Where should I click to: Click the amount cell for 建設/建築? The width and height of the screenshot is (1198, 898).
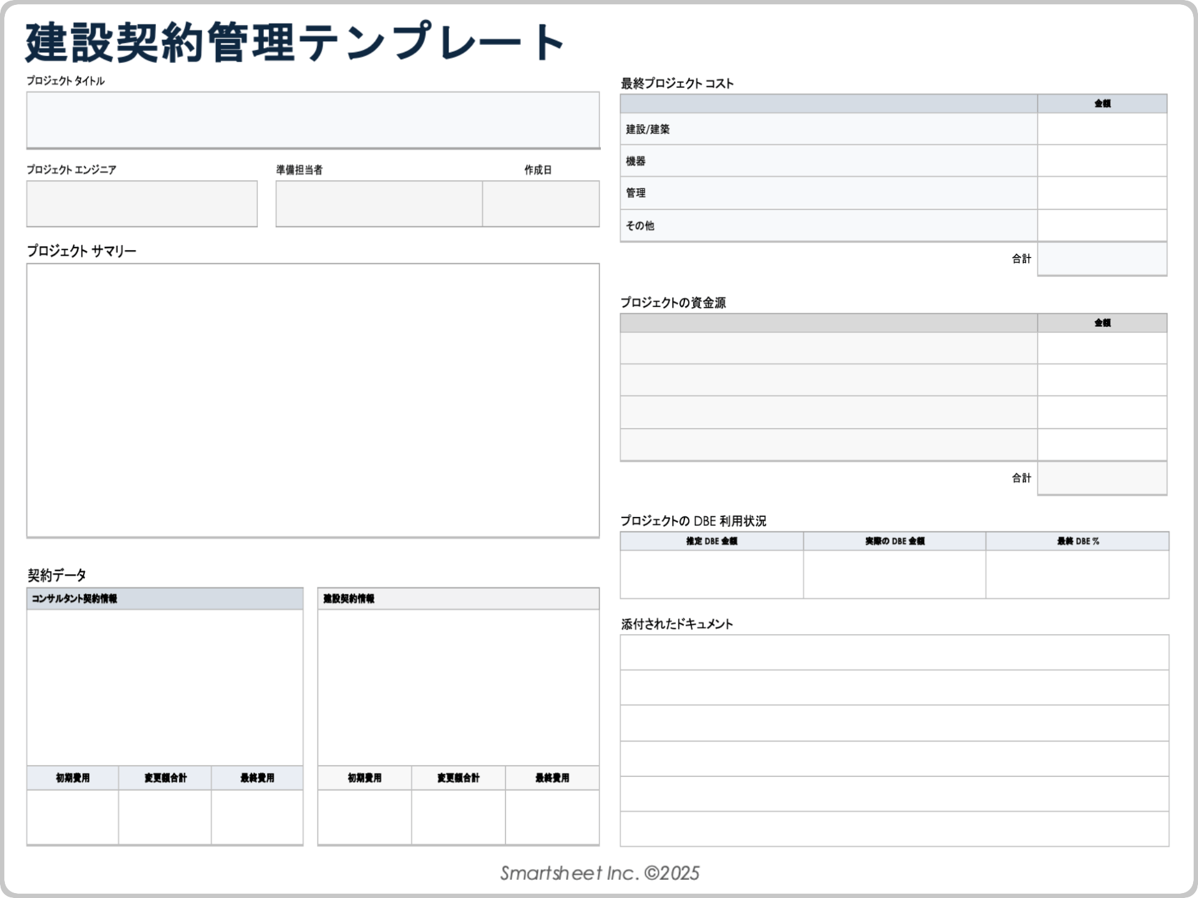coord(1102,129)
